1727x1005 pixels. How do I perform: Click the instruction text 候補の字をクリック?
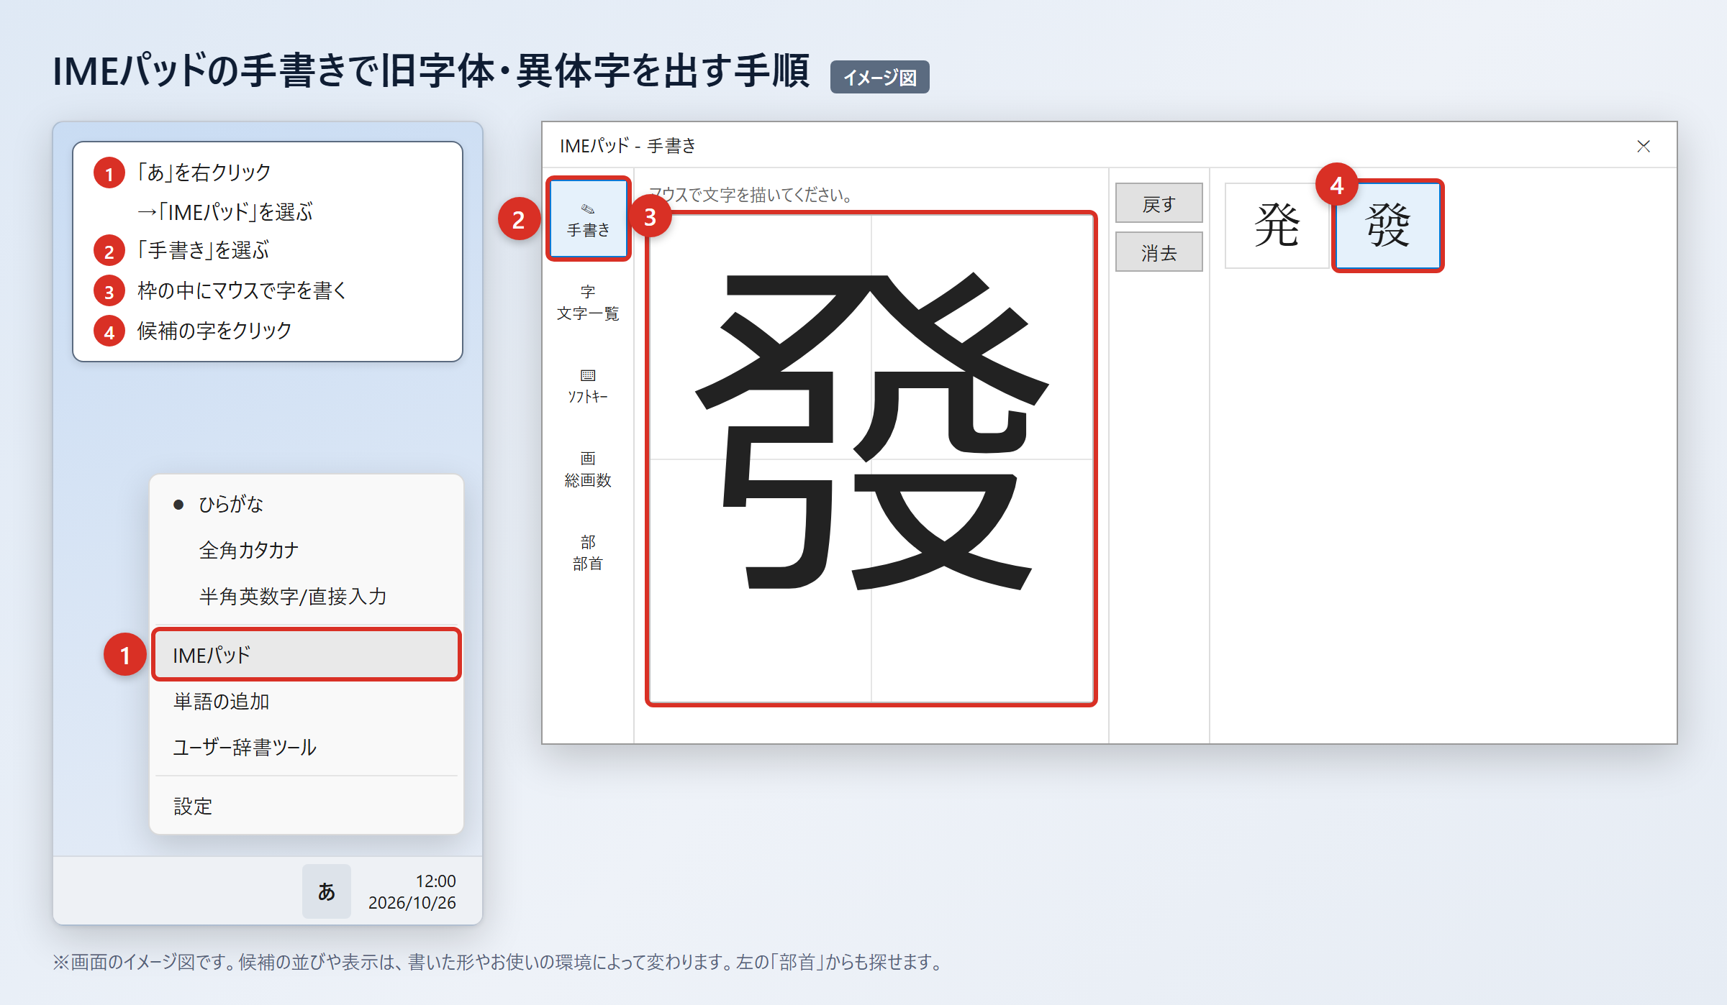pyautogui.click(x=214, y=331)
